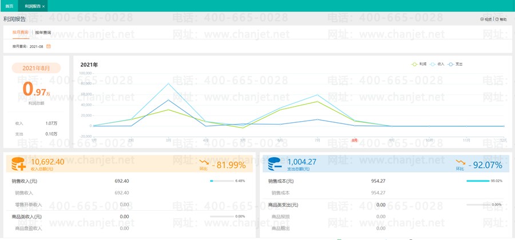Toggle the 支出 series in chart legend
The height and width of the screenshot is (240, 515).
(455, 64)
